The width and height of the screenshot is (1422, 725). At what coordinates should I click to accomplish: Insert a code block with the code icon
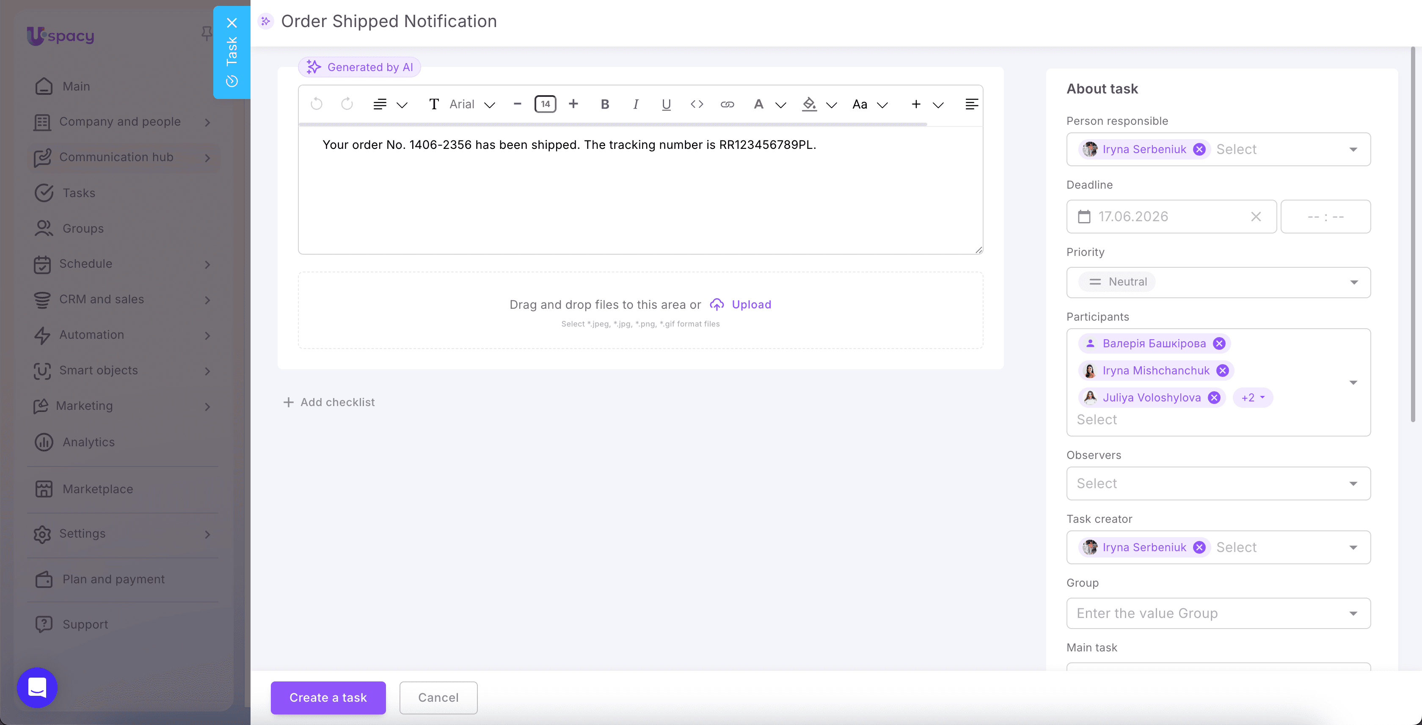pos(697,104)
